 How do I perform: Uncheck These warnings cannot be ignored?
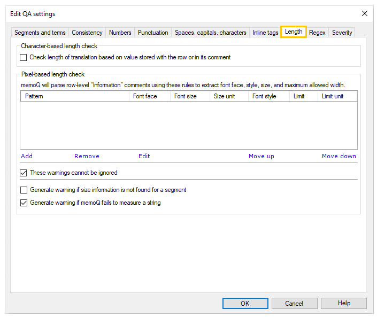click(24, 173)
